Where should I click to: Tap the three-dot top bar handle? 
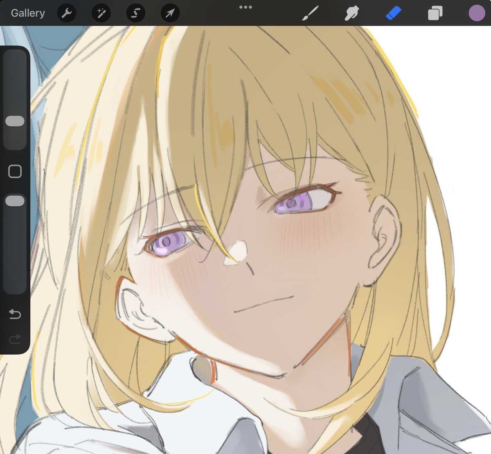point(245,7)
